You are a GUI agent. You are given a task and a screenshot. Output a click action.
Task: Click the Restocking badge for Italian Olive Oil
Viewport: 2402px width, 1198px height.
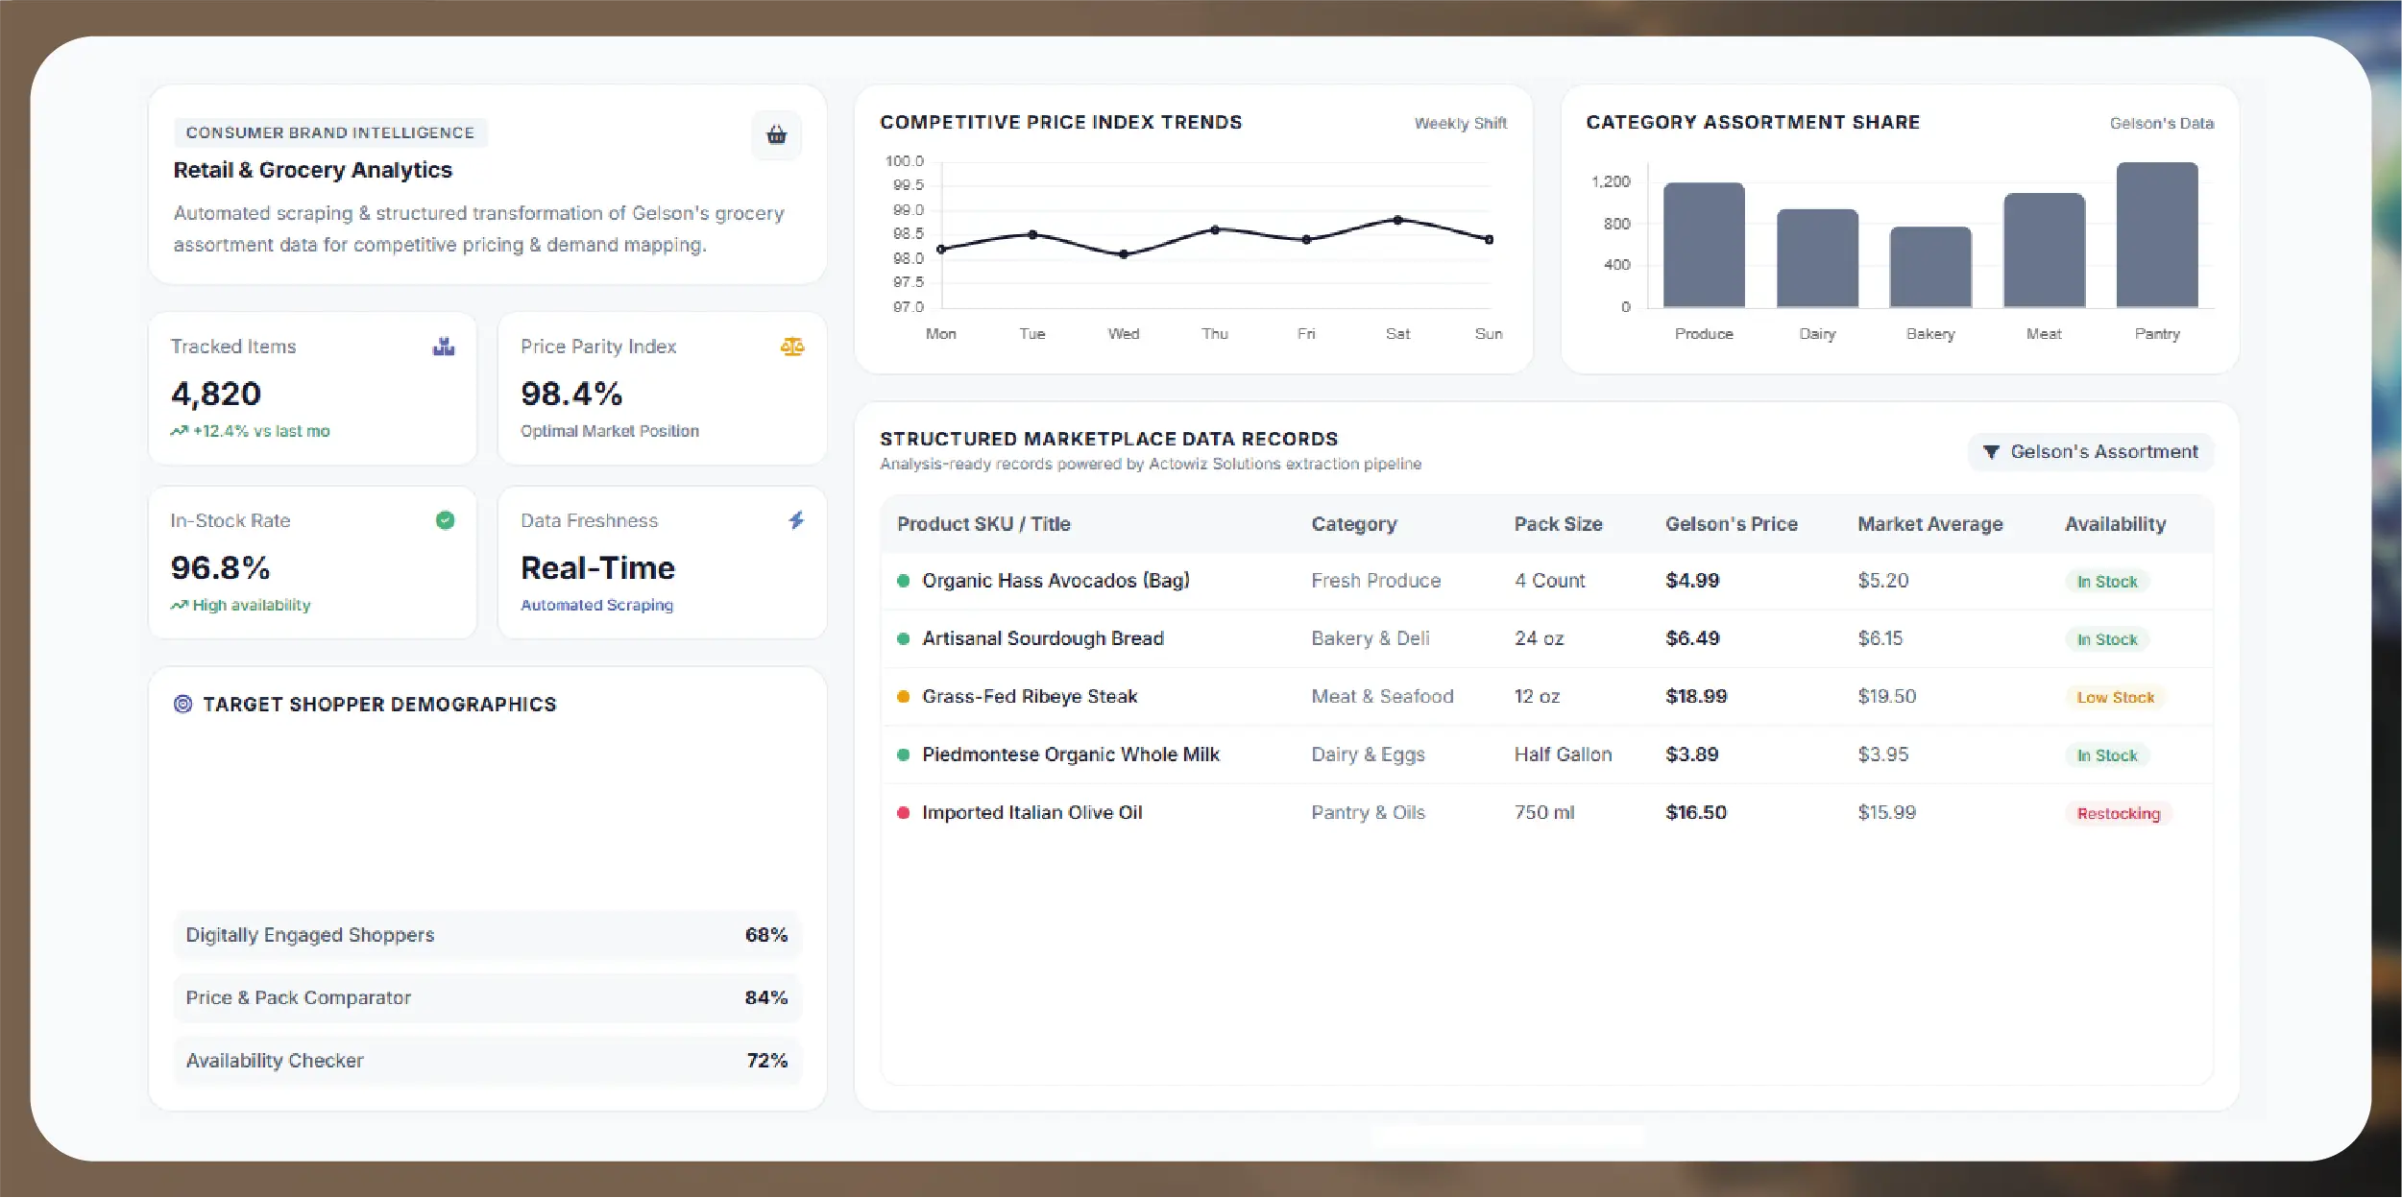pos(2119,814)
